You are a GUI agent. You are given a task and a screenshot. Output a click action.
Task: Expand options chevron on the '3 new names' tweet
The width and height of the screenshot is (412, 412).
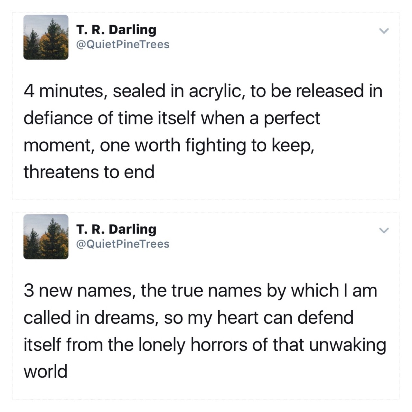click(x=384, y=230)
